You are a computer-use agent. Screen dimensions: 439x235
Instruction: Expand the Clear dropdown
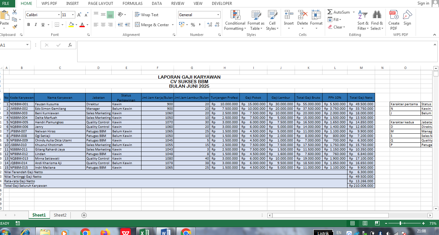344,27
